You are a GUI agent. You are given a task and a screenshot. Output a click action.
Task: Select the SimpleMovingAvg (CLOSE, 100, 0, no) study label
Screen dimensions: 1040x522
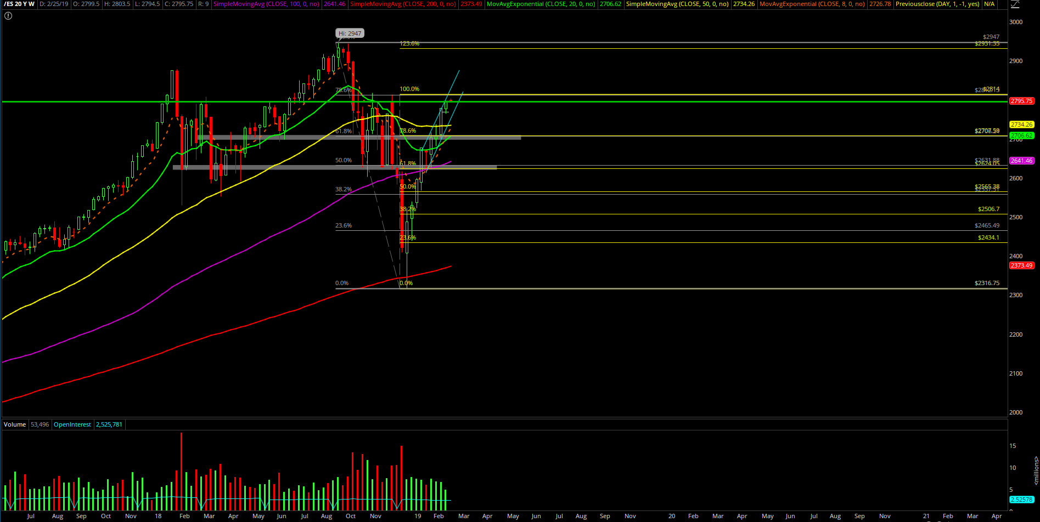267,4
